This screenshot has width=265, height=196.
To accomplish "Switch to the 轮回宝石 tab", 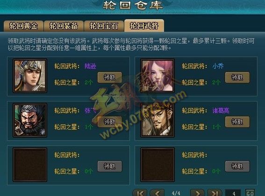I will (x=104, y=26).
